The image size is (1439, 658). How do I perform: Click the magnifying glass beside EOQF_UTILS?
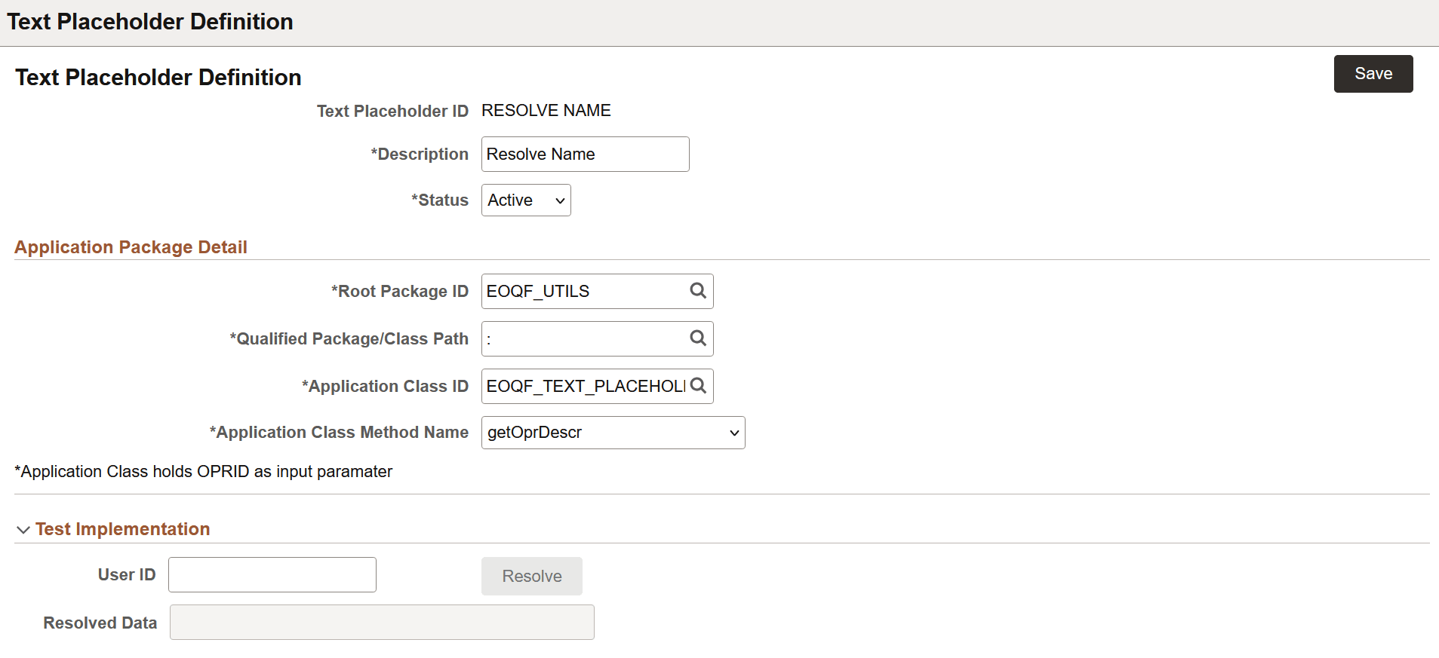pos(696,291)
